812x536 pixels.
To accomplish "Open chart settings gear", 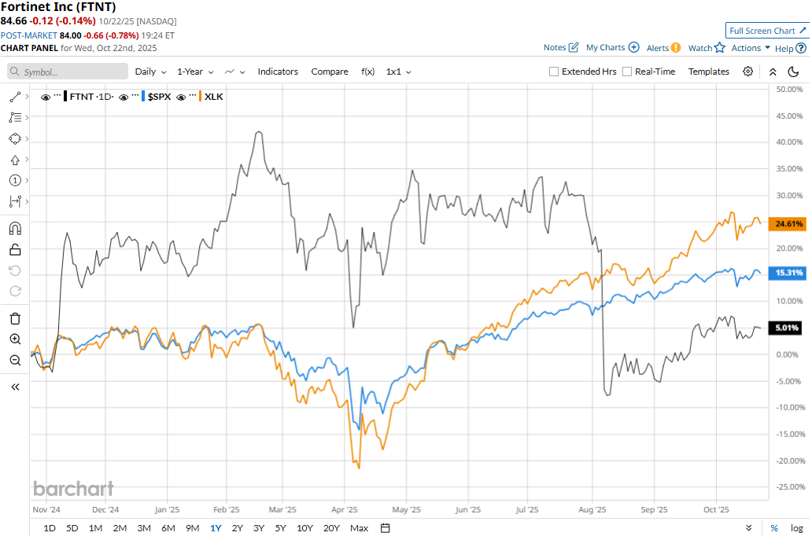I will [x=747, y=72].
